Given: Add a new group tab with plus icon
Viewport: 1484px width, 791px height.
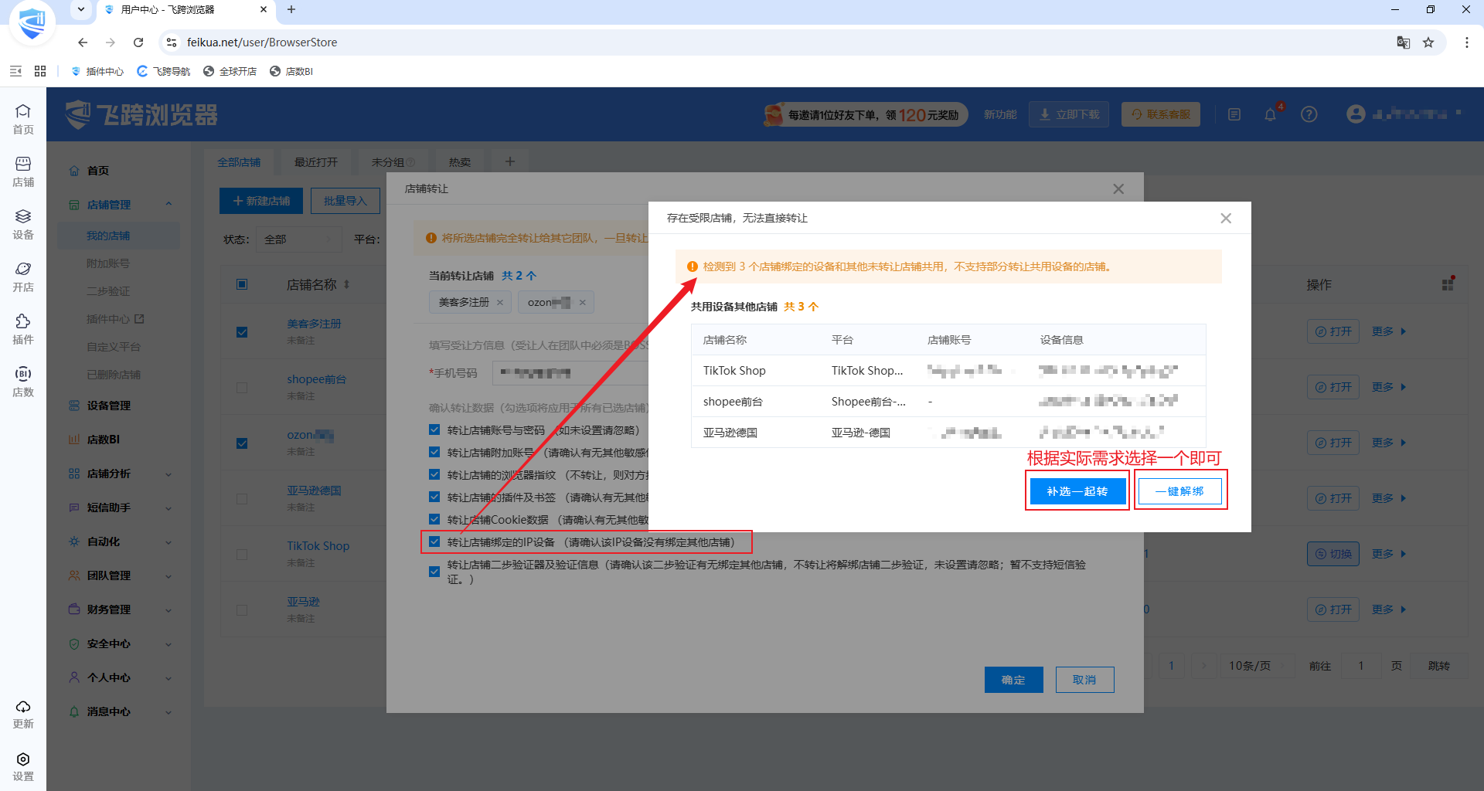Looking at the screenshot, I should click(509, 161).
